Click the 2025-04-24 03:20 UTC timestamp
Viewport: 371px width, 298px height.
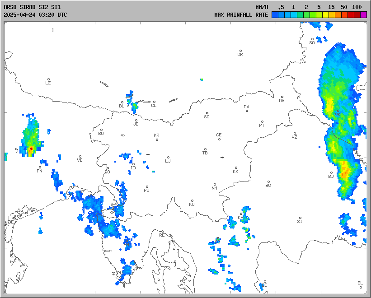35,14
